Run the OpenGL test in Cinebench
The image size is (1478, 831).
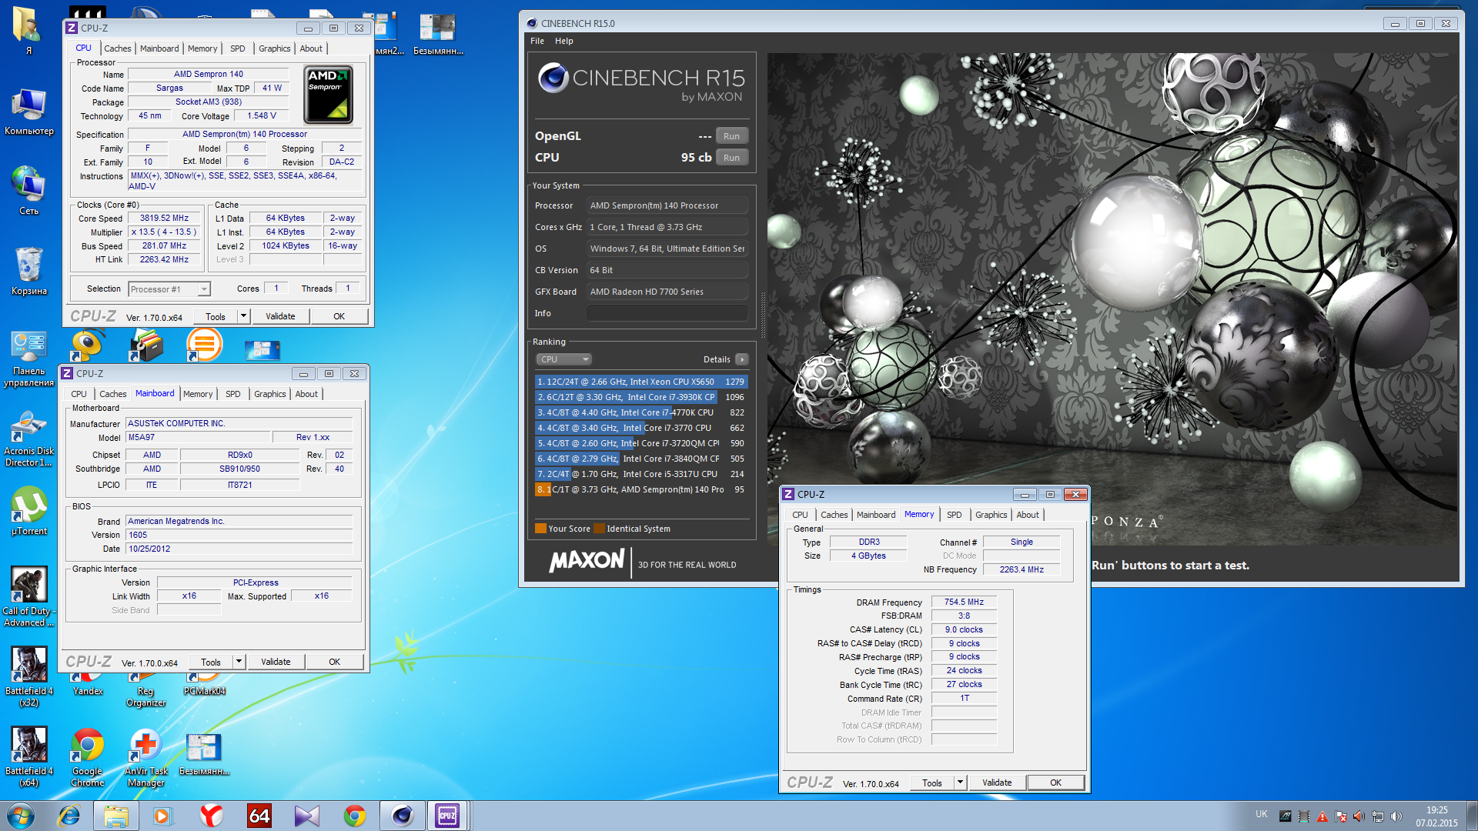tap(731, 136)
